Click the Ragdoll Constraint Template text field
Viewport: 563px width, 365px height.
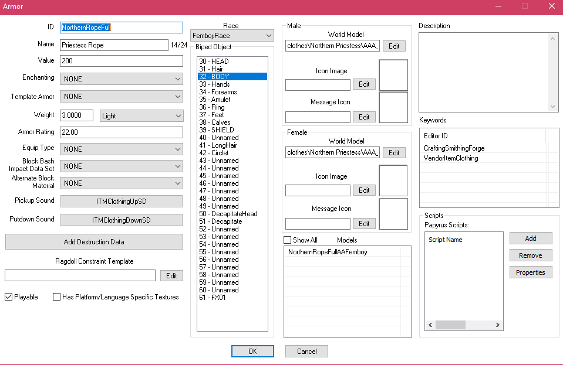click(80, 275)
